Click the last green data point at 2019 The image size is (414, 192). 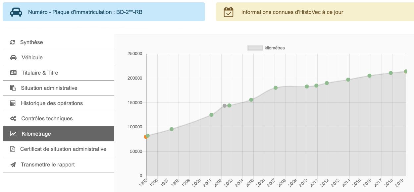click(406, 72)
